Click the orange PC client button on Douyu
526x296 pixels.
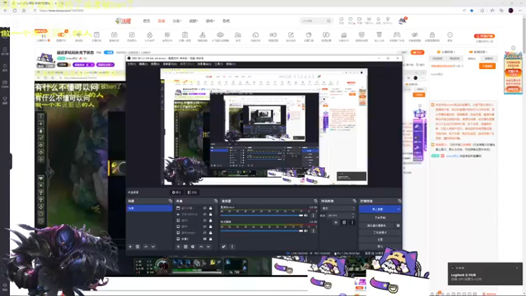pyautogui.click(x=485, y=36)
